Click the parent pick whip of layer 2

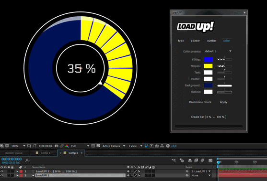(x=187, y=175)
